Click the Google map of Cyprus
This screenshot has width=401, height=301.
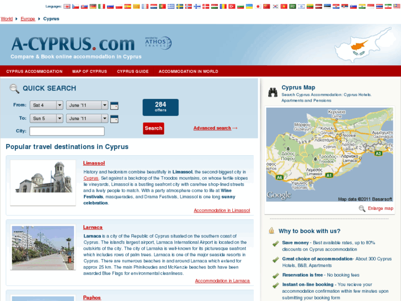329,155
